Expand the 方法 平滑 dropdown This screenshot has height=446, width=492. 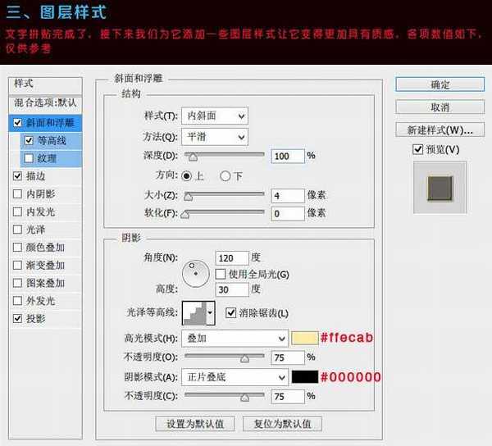217,137
